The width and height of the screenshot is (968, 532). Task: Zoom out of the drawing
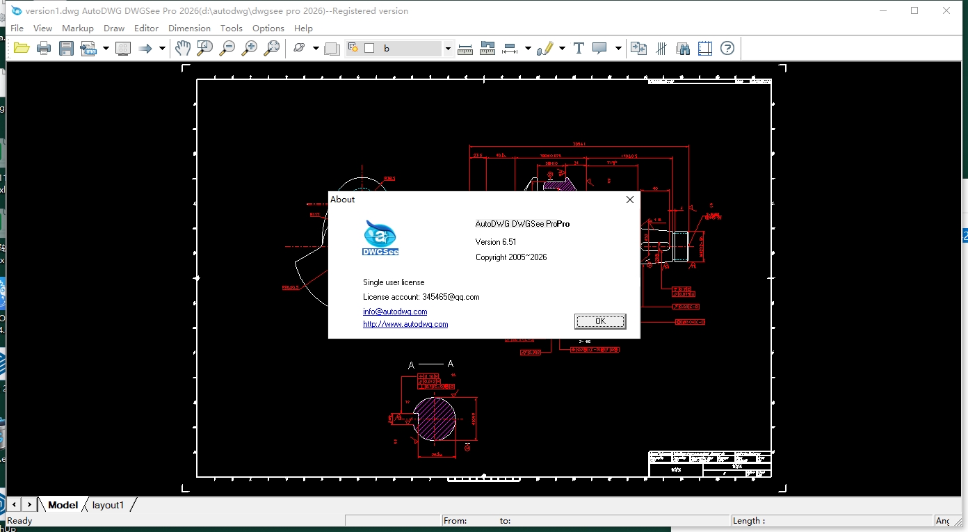(227, 47)
